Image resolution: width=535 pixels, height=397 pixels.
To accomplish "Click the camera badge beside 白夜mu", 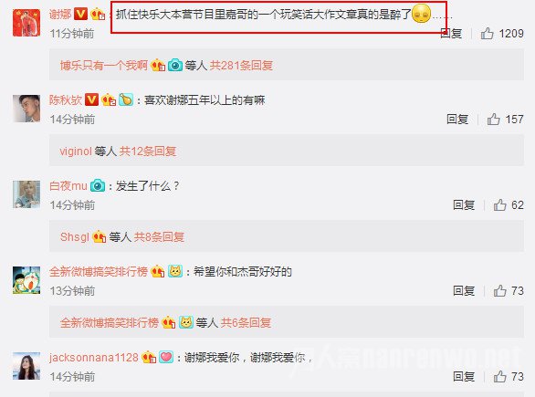I will pyautogui.click(x=98, y=185).
